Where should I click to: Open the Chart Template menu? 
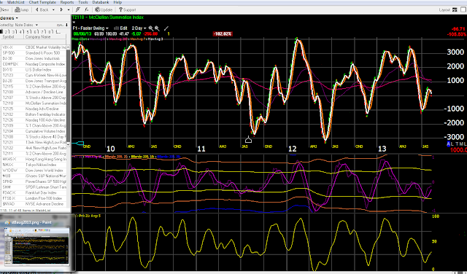click(x=42, y=2)
